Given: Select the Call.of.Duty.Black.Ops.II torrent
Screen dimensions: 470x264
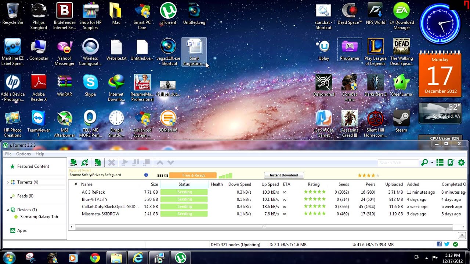Looking at the screenshot, I should pyautogui.click(x=267, y=207).
